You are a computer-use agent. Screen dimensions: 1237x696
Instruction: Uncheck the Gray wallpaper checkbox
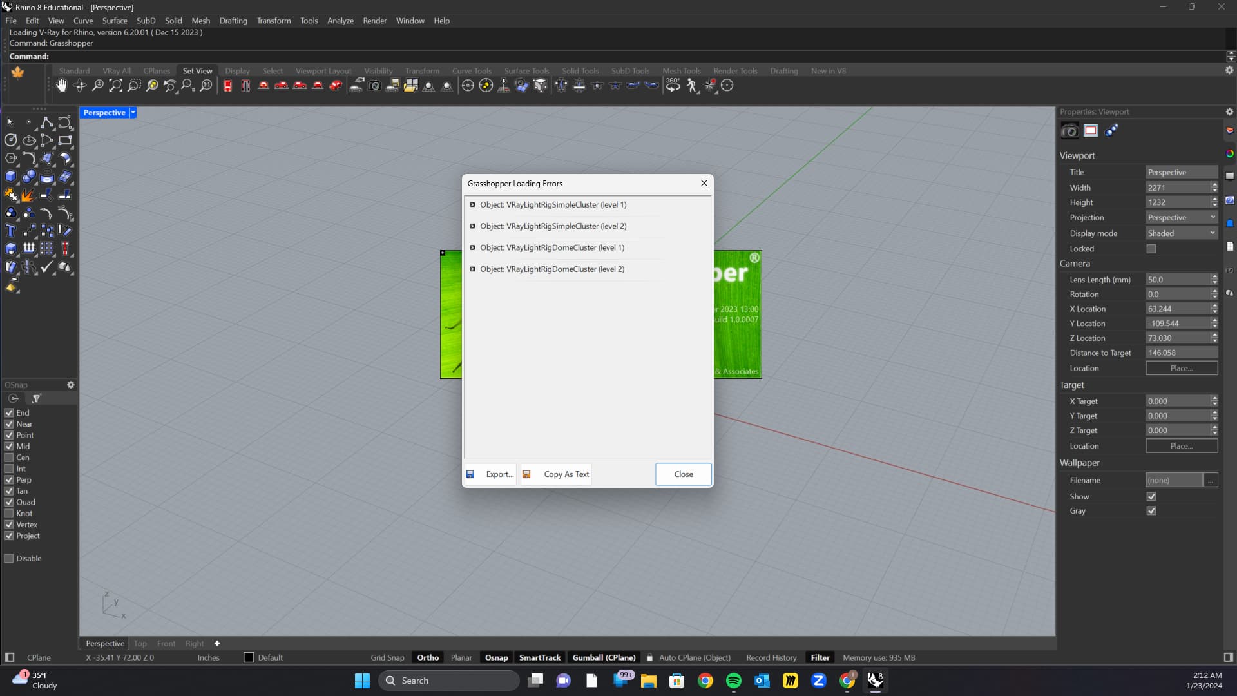pyautogui.click(x=1151, y=511)
